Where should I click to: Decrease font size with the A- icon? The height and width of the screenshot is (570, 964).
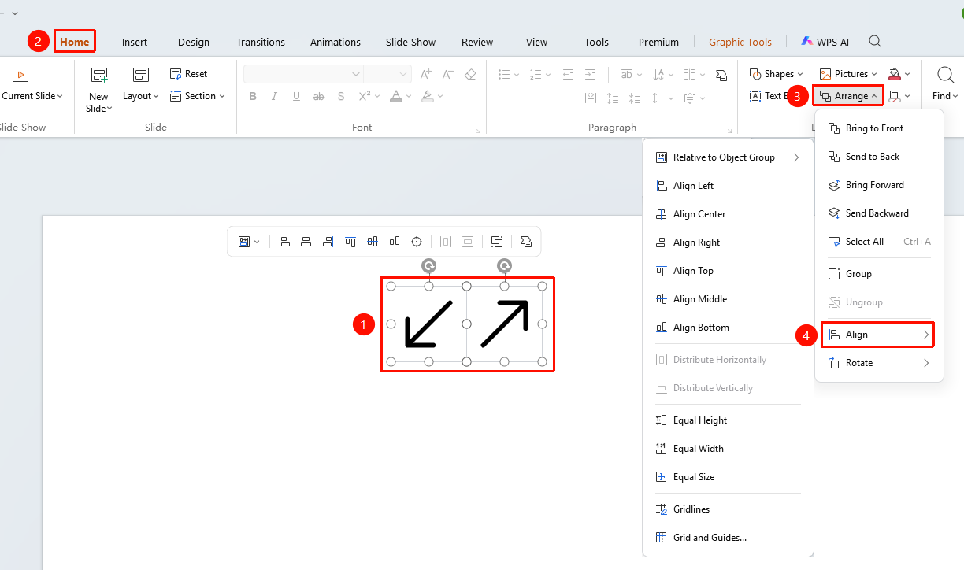448,74
